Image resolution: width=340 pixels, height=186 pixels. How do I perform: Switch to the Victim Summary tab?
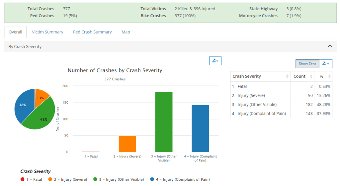click(47, 32)
